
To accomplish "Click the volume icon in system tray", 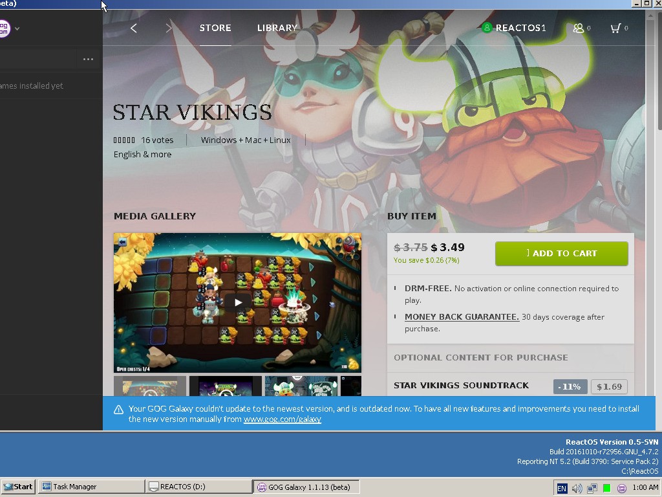I will point(577,488).
